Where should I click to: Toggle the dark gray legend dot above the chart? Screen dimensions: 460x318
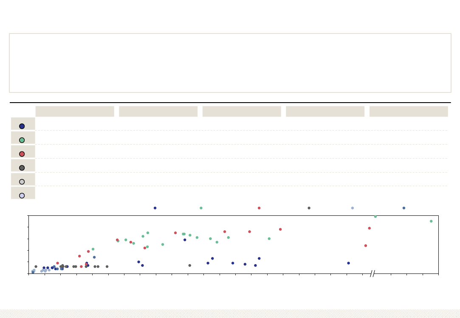point(309,208)
